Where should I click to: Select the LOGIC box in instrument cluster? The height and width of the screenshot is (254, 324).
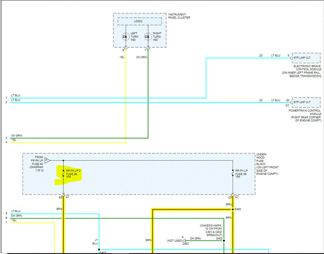(140, 21)
